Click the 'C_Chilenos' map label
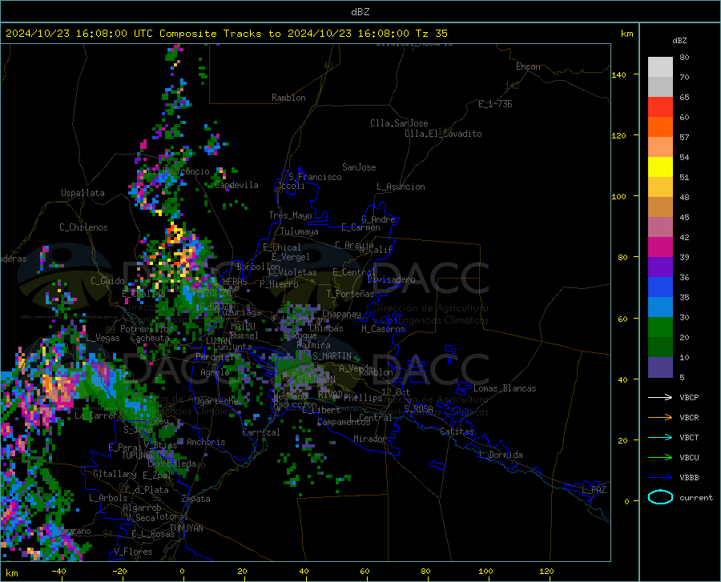Screen dimensions: 721x582 pyautogui.click(x=83, y=227)
